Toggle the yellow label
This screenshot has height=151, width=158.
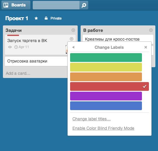click(106, 67)
